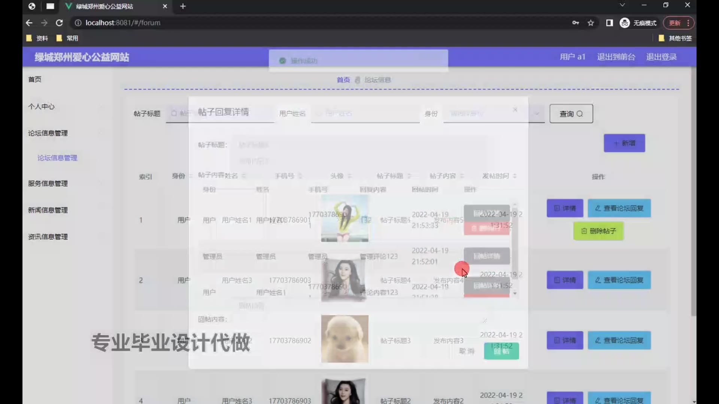Click 退出登录 to log out
This screenshot has width=719, height=404.
[x=661, y=57]
